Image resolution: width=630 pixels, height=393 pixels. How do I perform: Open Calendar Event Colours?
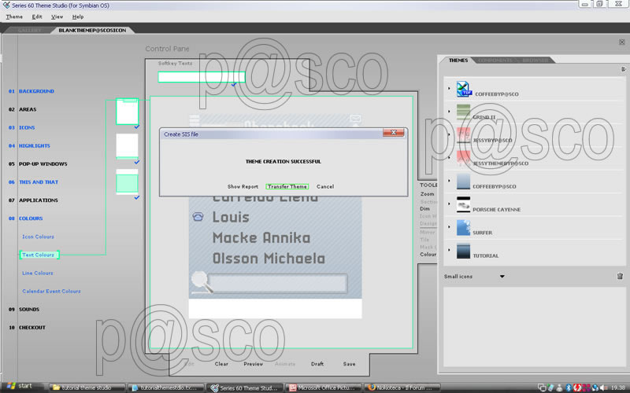[x=51, y=291]
